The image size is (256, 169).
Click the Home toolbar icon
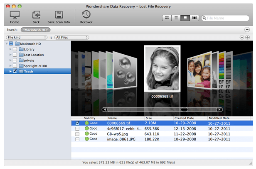pyautogui.click(x=15, y=14)
